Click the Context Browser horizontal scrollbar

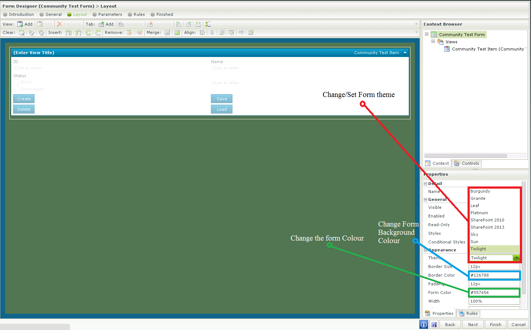466,156
